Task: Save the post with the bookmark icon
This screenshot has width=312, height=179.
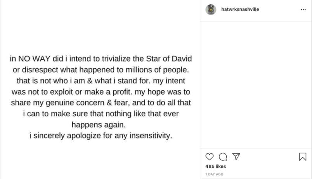Action: 303,157
